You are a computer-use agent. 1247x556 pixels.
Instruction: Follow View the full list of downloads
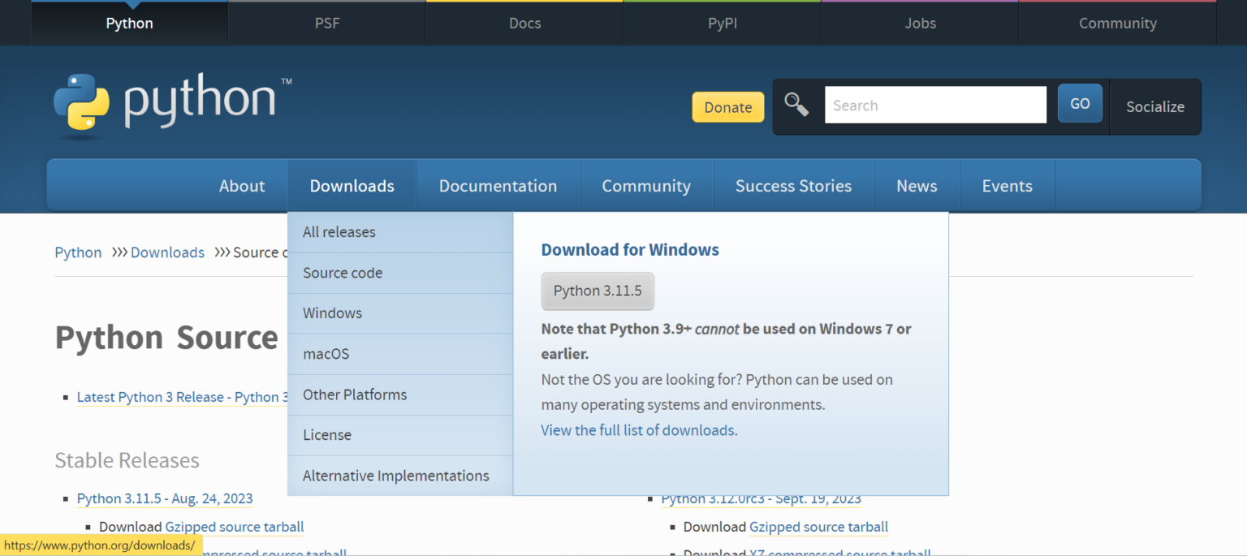(x=637, y=430)
